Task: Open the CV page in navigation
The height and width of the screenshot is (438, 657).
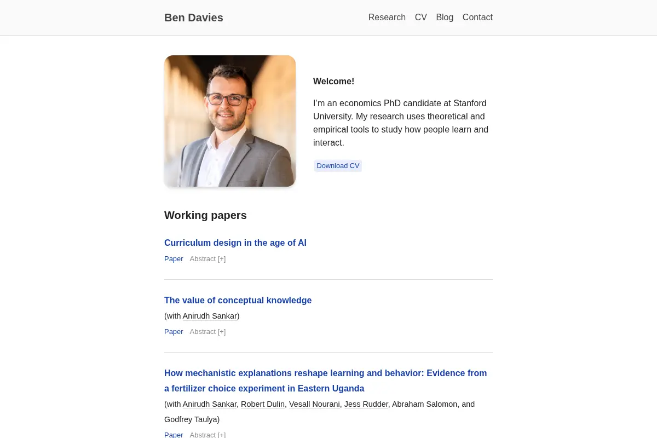Action: (420, 18)
